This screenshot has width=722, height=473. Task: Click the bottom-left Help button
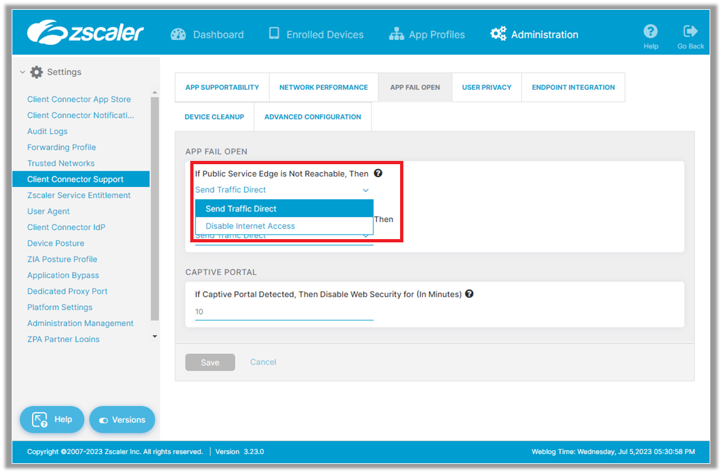coord(52,420)
